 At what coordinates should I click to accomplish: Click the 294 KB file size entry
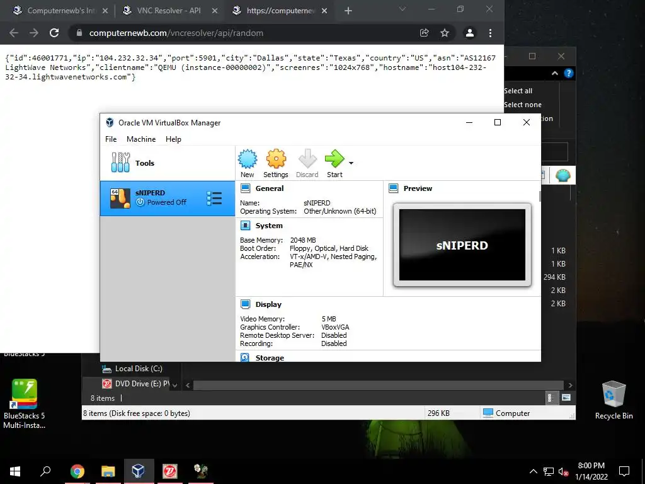point(554,277)
